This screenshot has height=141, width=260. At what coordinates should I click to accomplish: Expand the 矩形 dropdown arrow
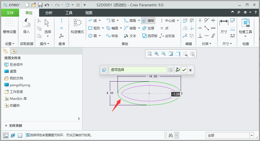(103, 28)
